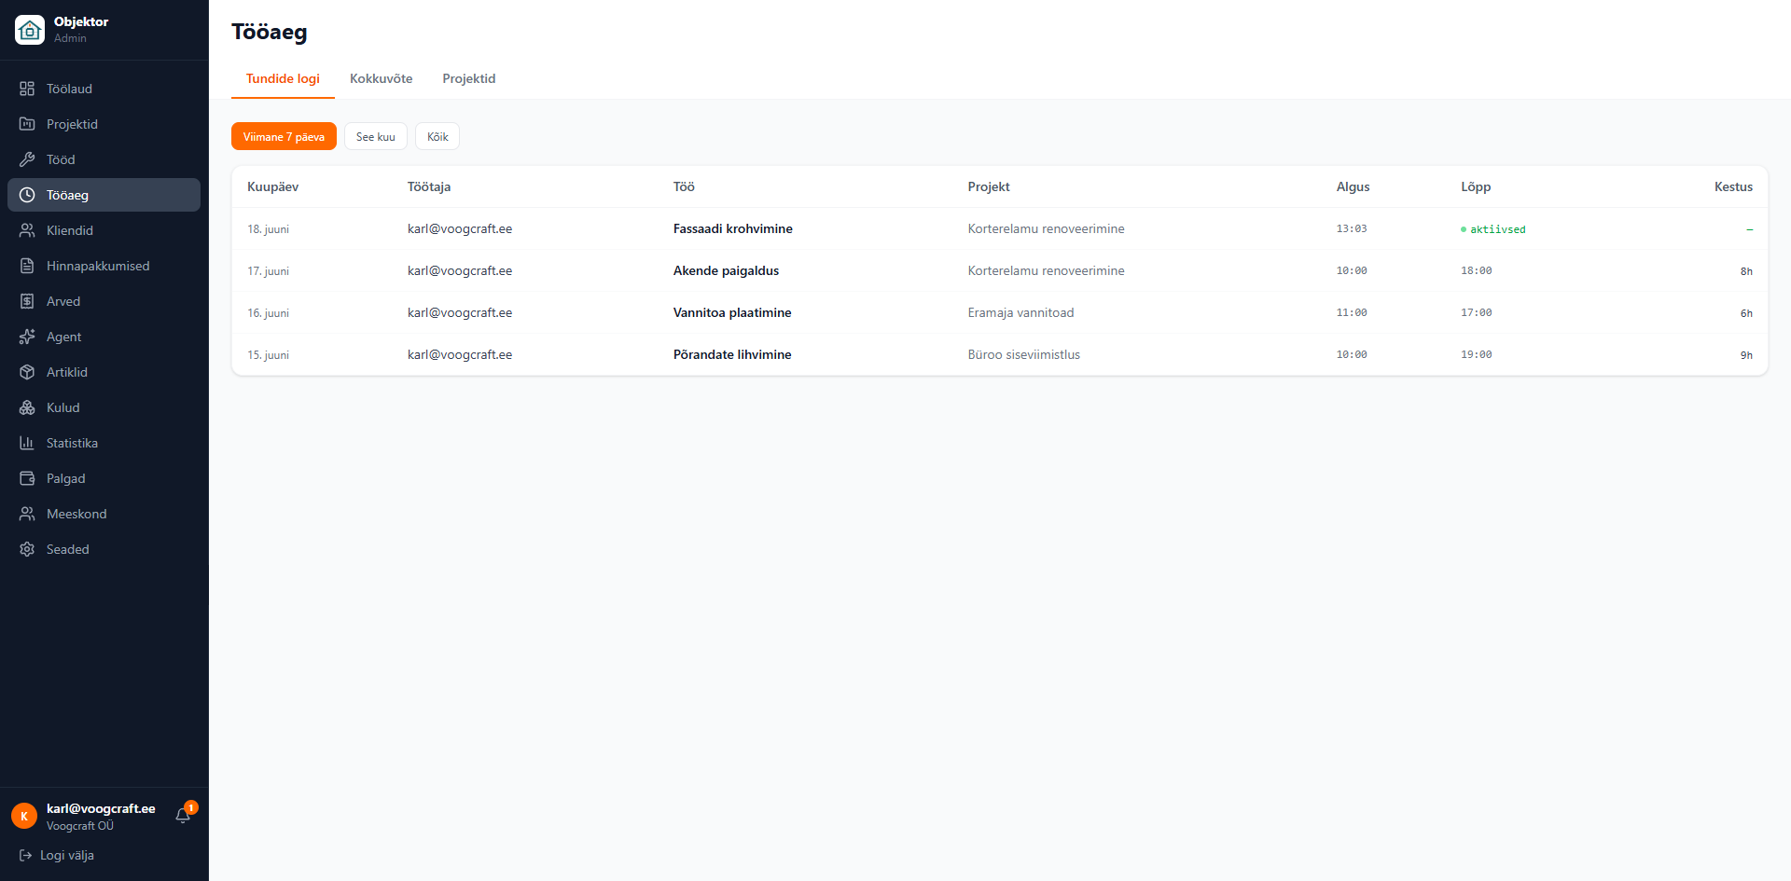
Task: Click the Vannitoa plaatimine entry
Action: tap(732, 312)
